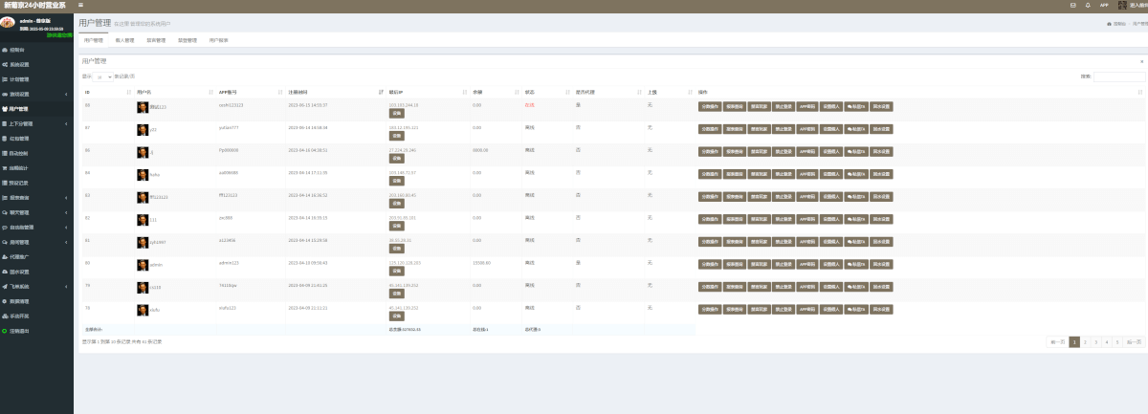Switch to the 假人管理 tab

point(124,41)
